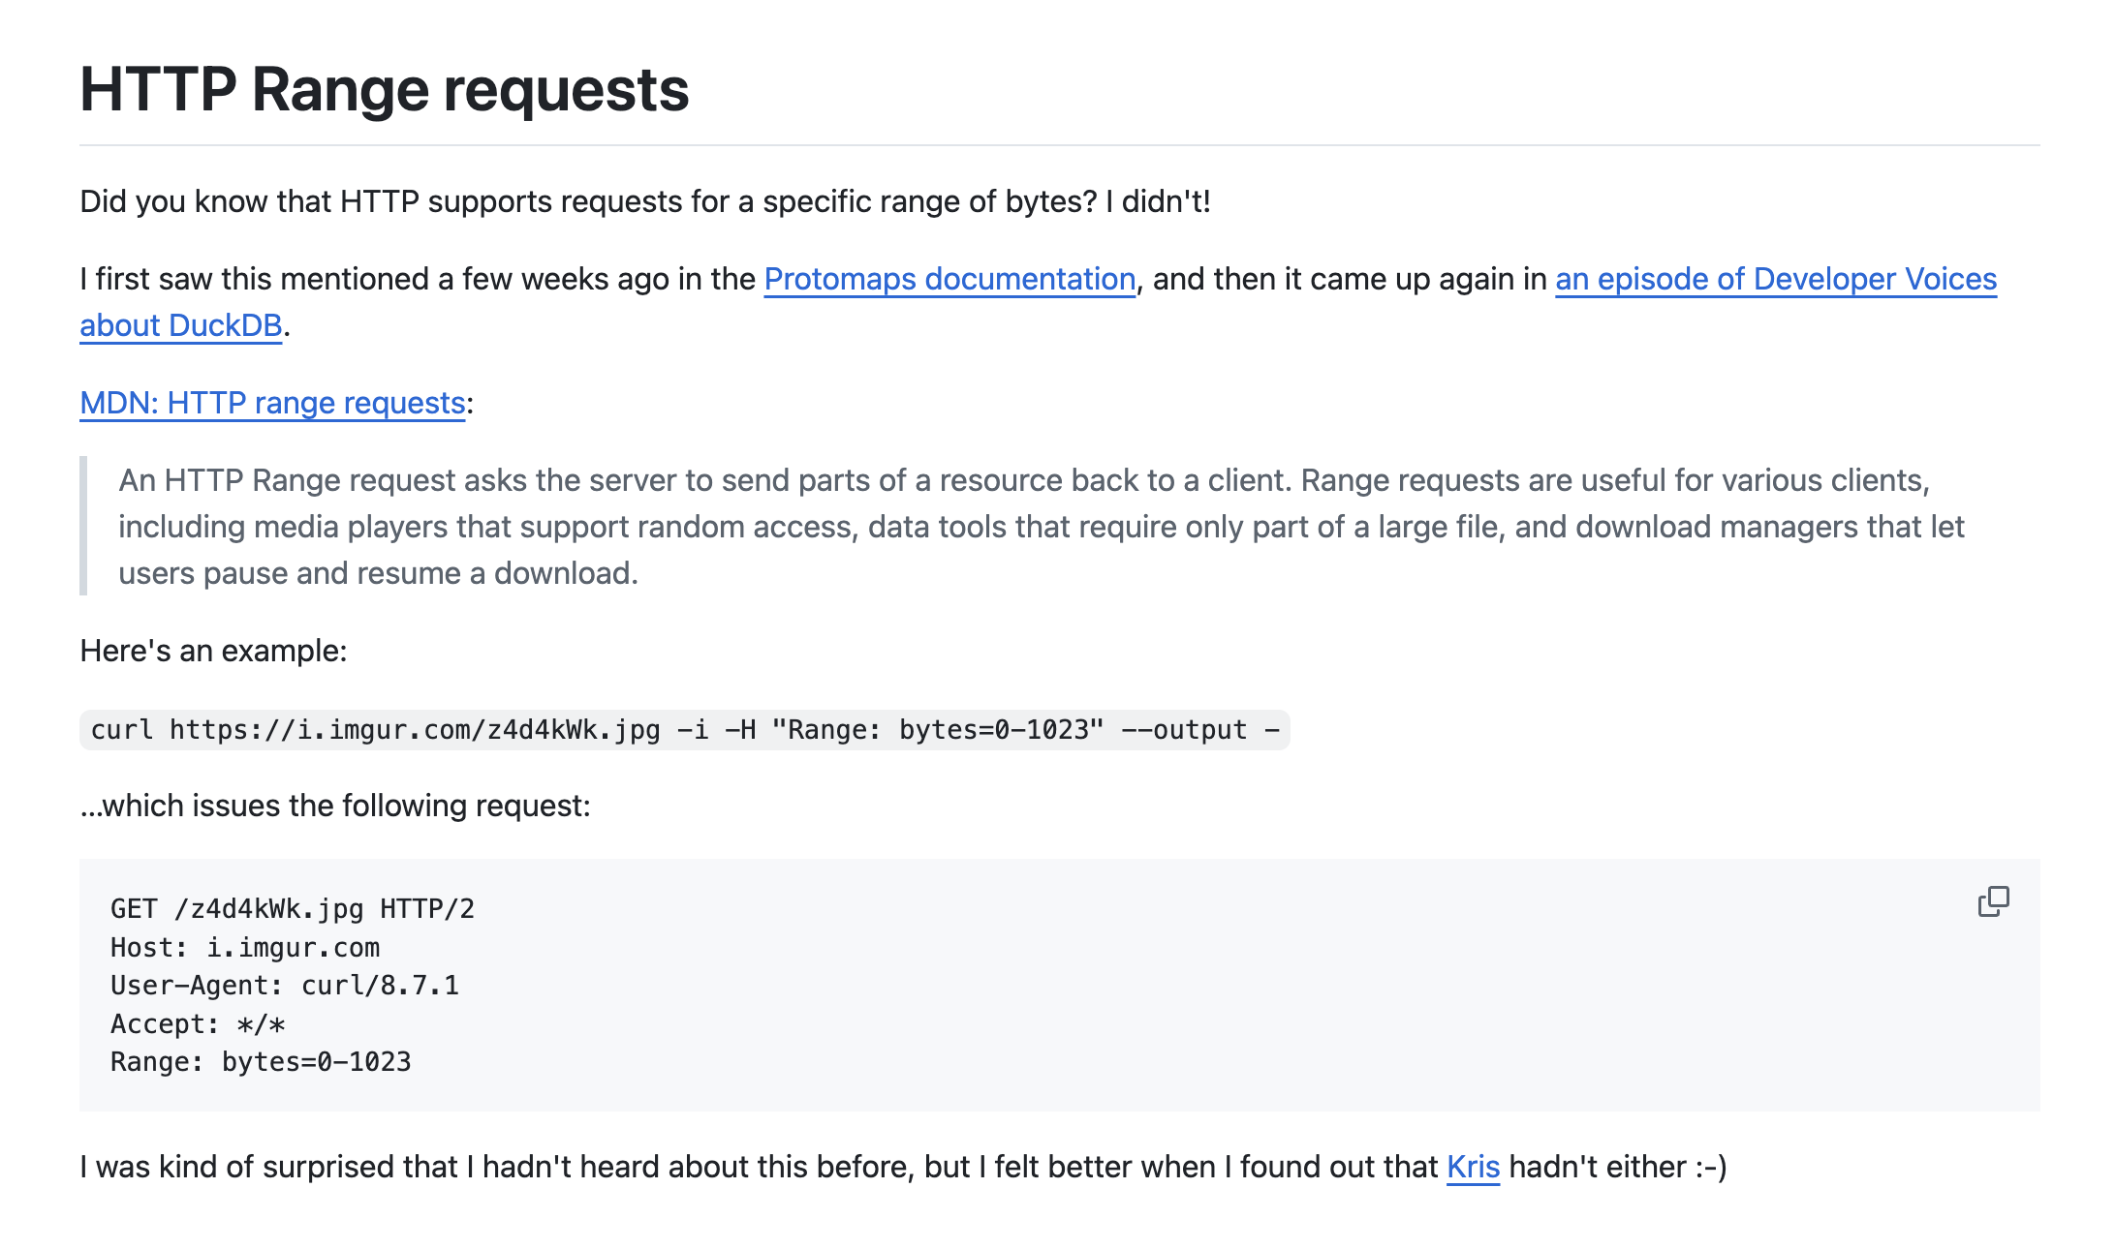Click the 'HTTP Range requests' heading
This screenshot has width=2116, height=1249.
coord(384,90)
